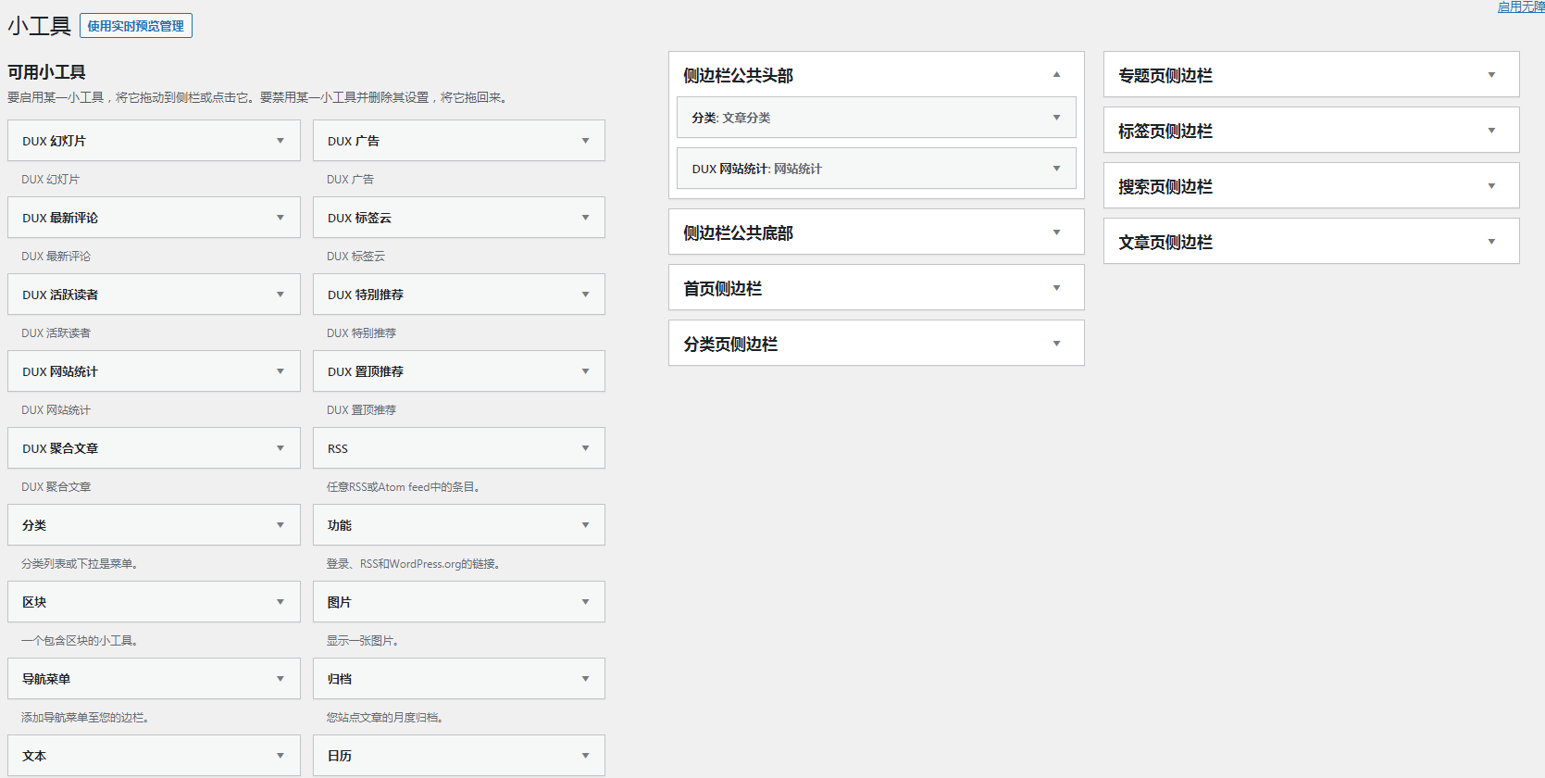Expand the 日历 widget arrow
1545x778 pixels.
[x=585, y=756]
